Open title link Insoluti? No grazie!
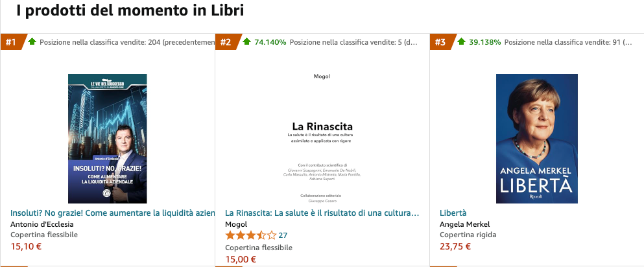The height and width of the screenshot is (267, 644). click(112, 213)
